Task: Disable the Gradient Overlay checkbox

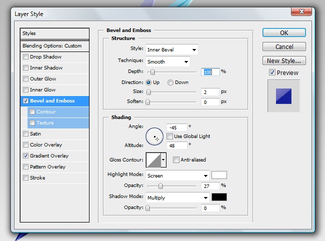Action: pyautogui.click(x=26, y=156)
